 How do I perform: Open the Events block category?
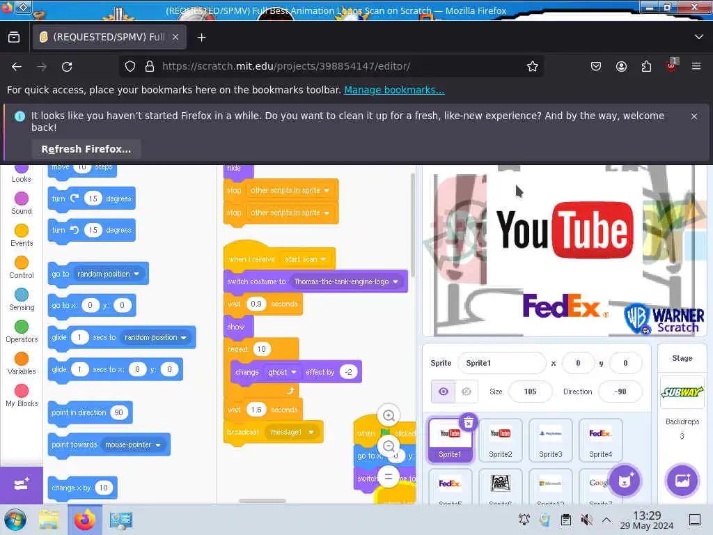pos(22,235)
